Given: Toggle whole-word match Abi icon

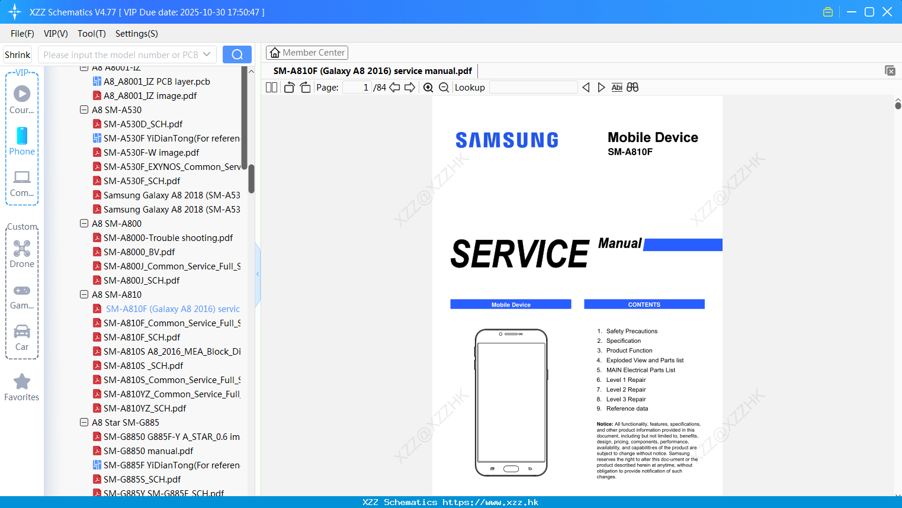Looking at the screenshot, I should pyautogui.click(x=617, y=88).
